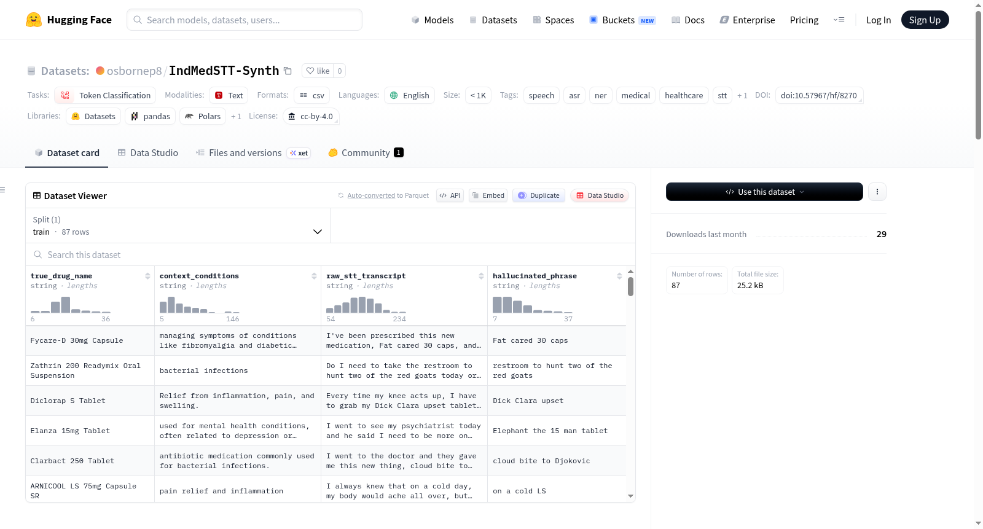The image size is (983, 529).
Task: Open the cc-by-4.0 license tag
Action: pyautogui.click(x=311, y=116)
